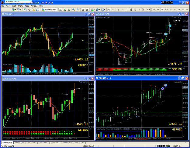
Task: Switch timeframe to H1 in toolbar
Action: [171, 10]
